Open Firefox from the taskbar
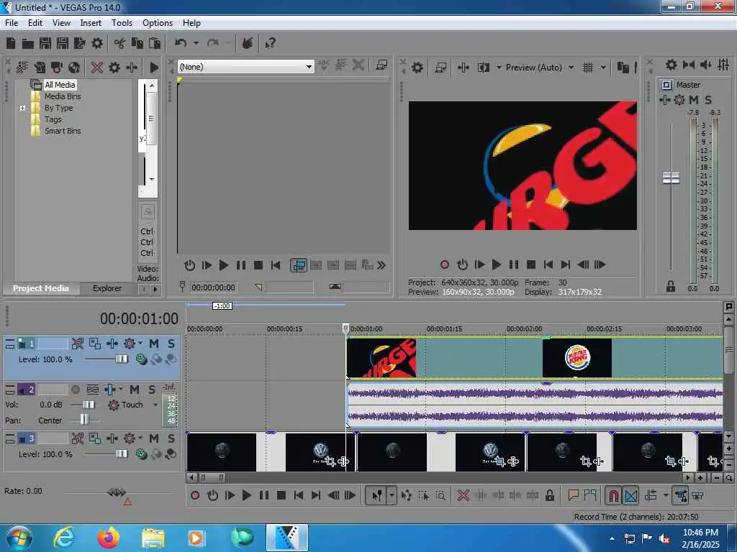 point(109,538)
